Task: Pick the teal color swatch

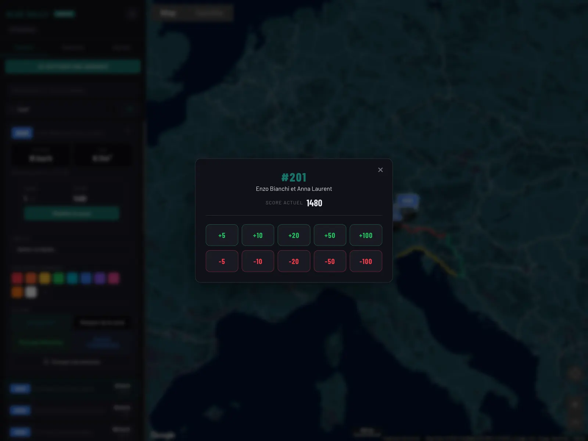Action: coord(72,278)
